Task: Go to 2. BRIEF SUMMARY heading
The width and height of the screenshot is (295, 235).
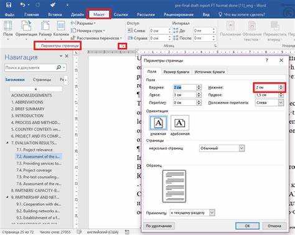Action: click(27, 109)
